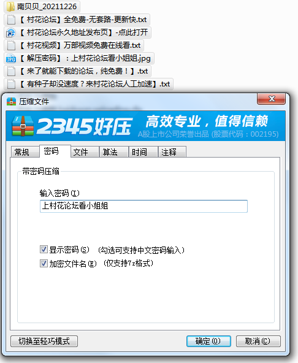Uncheck the 显示密码 checkbox
298x363 pixels.
[44, 250]
